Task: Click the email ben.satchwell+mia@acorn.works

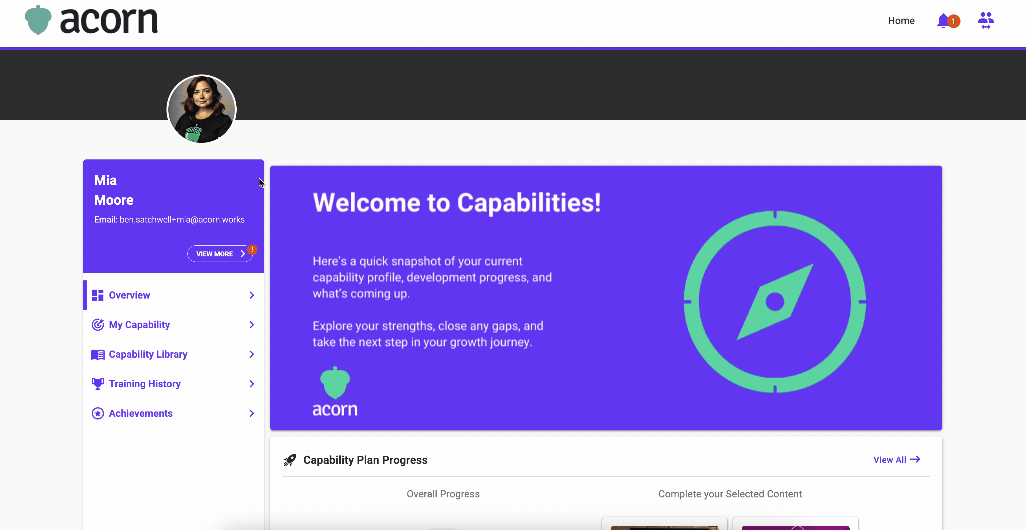Action: (182, 219)
